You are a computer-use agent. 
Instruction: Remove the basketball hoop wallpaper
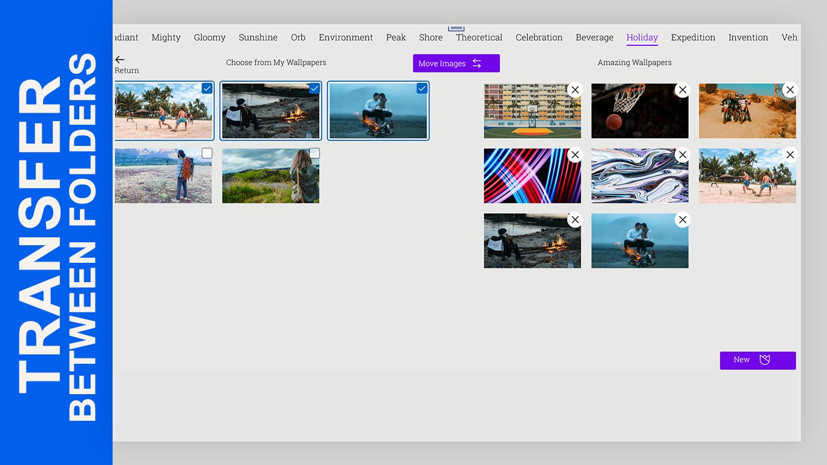(682, 90)
